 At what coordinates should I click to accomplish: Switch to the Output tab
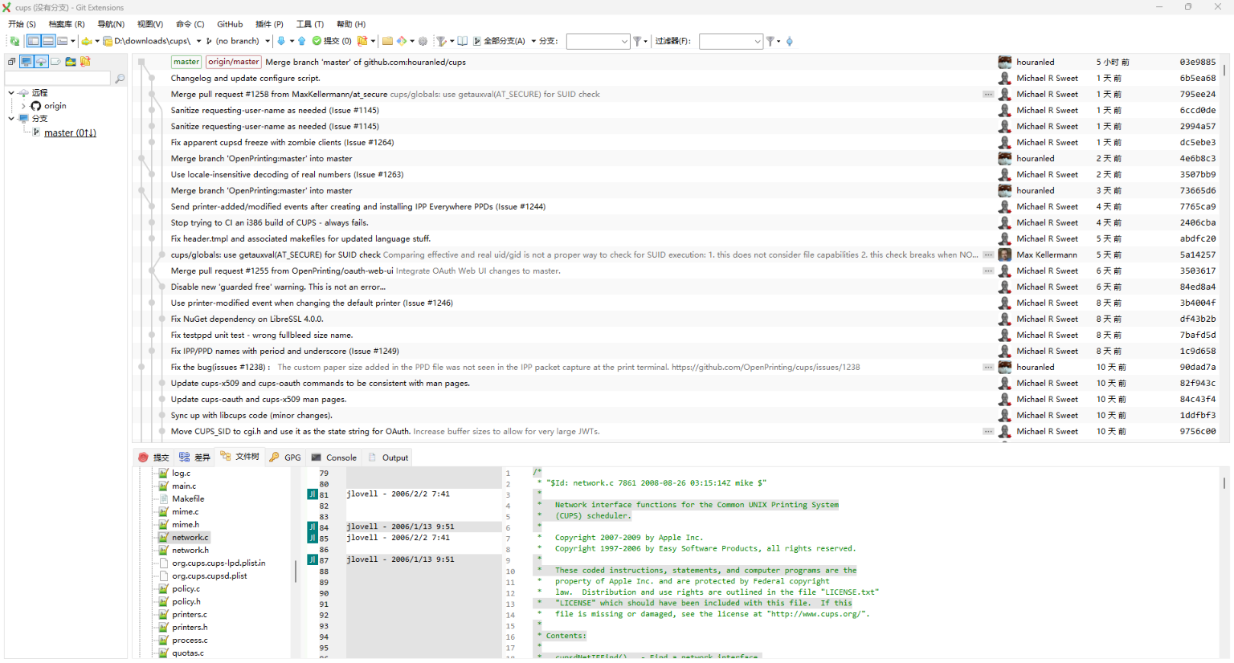388,457
